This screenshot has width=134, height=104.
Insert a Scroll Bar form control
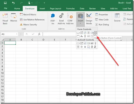85,36
